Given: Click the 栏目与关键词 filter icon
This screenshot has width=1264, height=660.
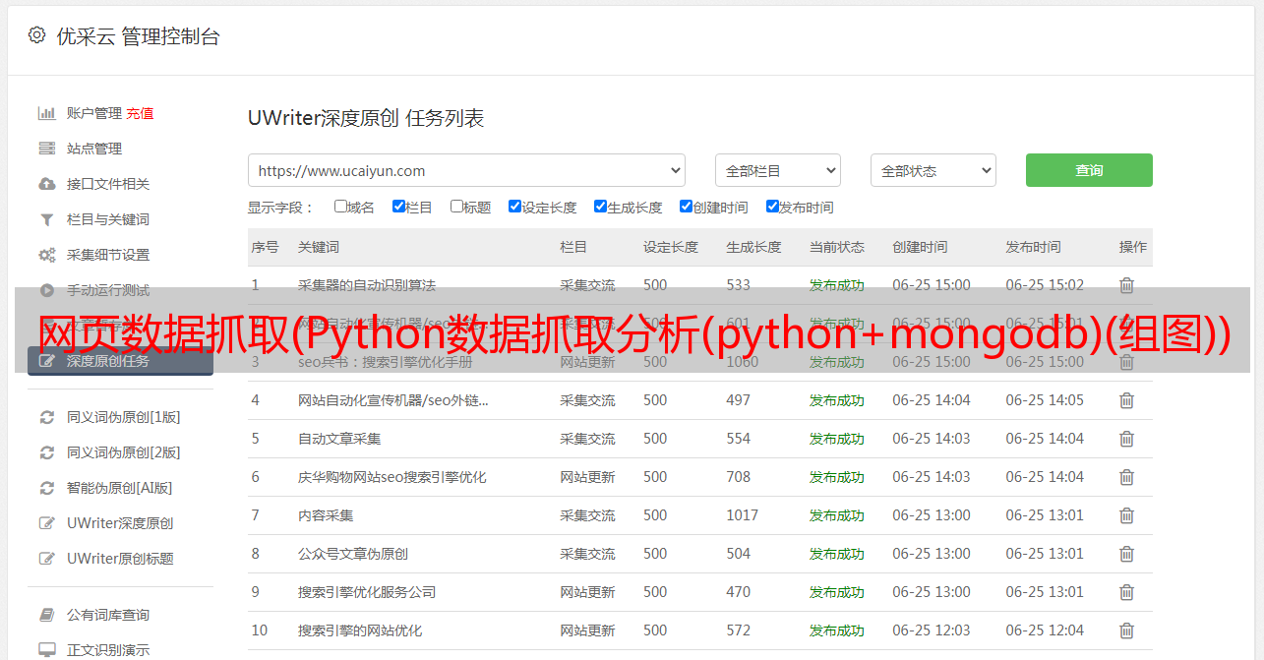Looking at the screenshot, I should pyautogui.click(x=46, y=219).
